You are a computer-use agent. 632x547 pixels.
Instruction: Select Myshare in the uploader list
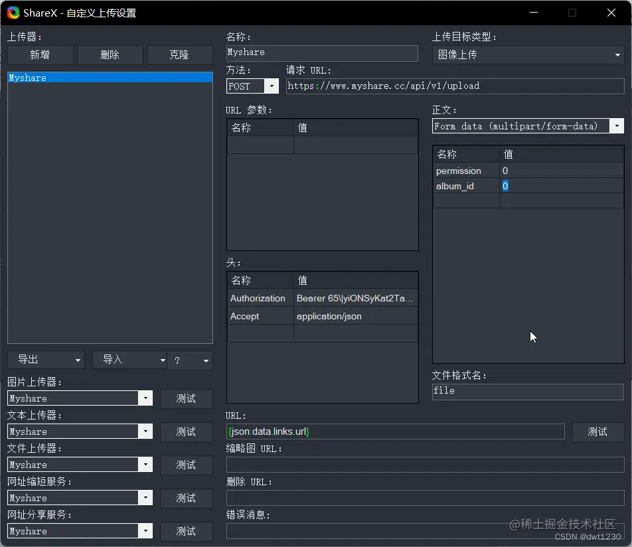110,78
